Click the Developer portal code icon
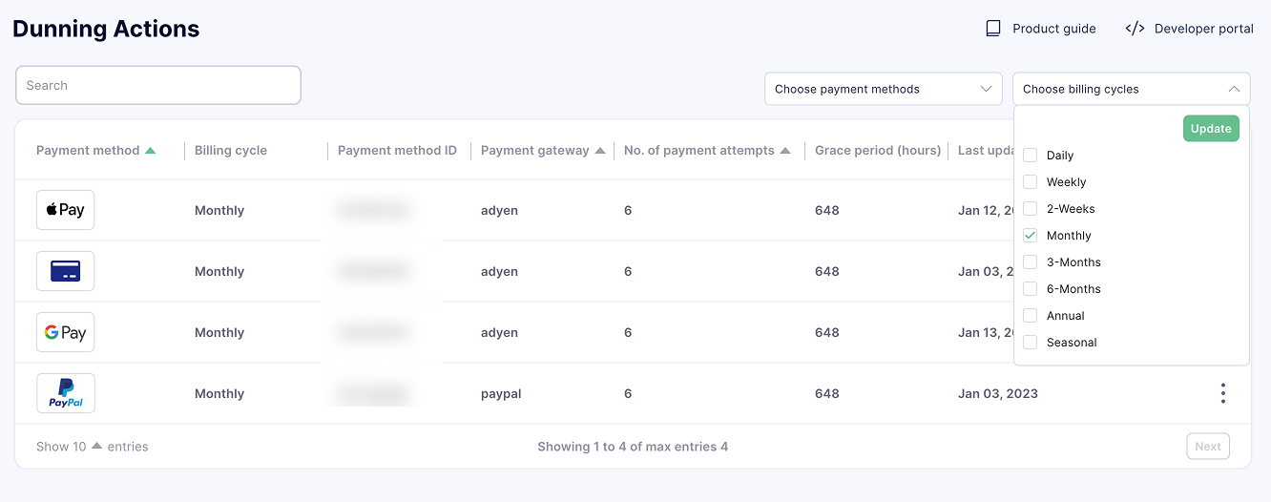Image resolution: width=1271 pixels, height=502 pixels. (1135, 29)
